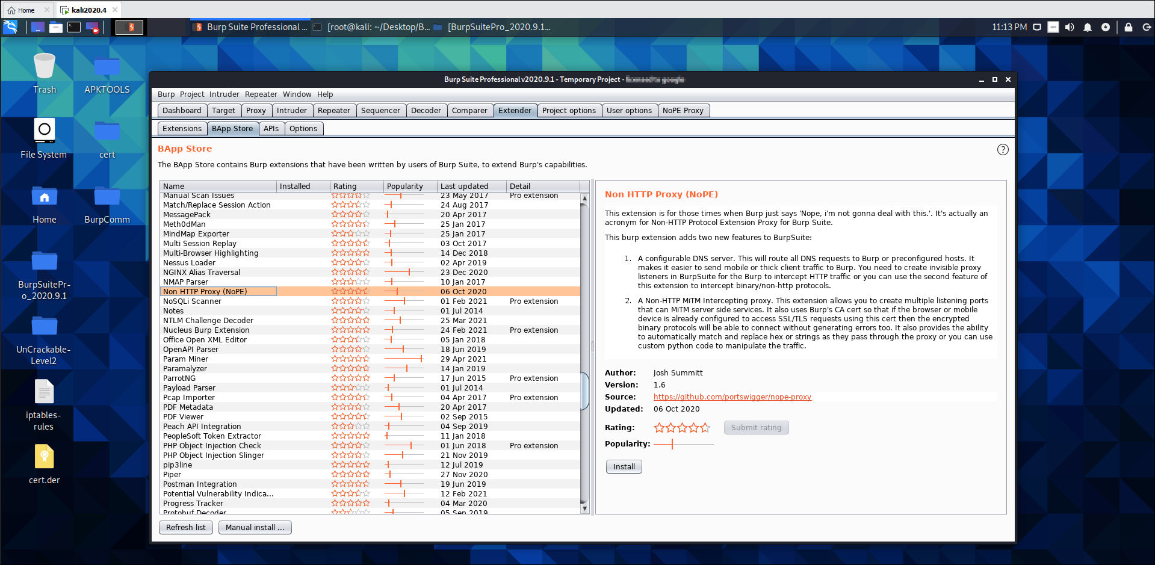Click the Install button for NoPE
This screenshot has width=1155, height=565.
point(624,467)
